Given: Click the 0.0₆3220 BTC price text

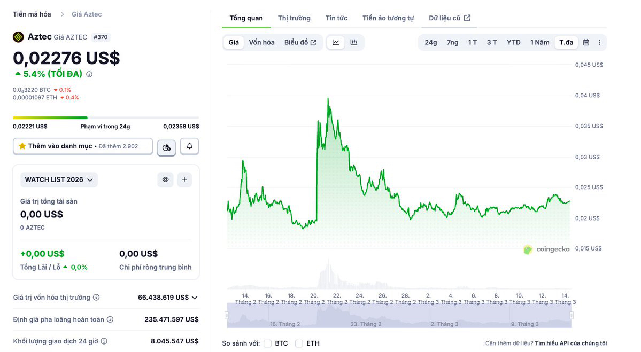Looking at the screenshot, I should 32,90.
